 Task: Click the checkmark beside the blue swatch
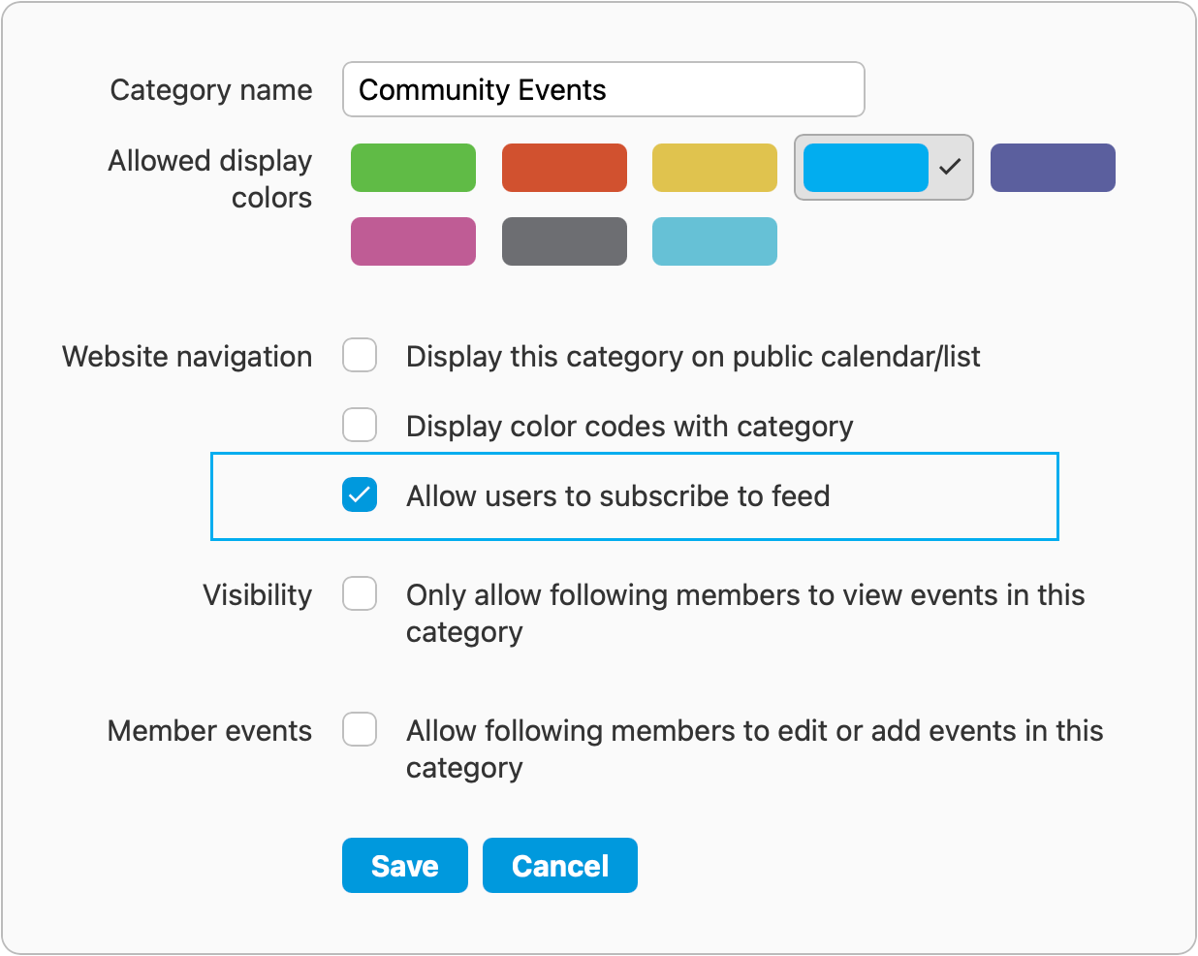950,168
